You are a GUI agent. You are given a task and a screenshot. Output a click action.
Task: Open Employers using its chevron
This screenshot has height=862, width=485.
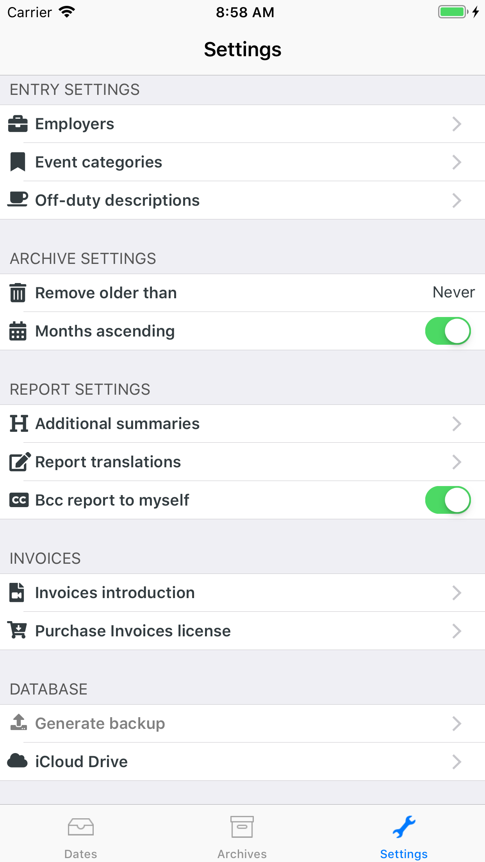(x=456, y=124)
